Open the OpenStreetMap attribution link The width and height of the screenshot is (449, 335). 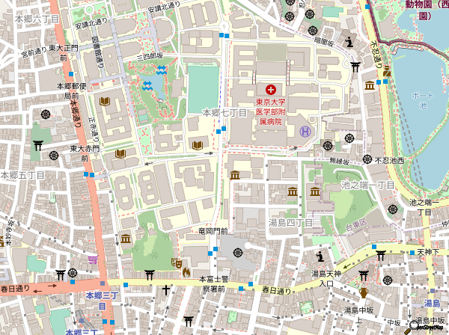tap(427, 326)
